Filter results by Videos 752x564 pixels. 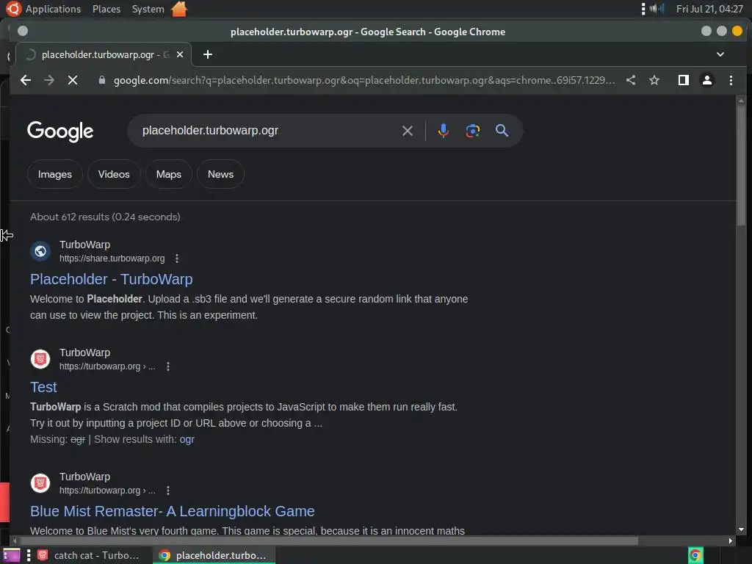pyautogui.click(x=114, y=174)
